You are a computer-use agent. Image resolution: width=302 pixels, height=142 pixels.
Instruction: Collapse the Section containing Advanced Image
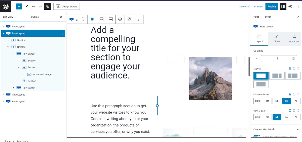pos(19,67)
